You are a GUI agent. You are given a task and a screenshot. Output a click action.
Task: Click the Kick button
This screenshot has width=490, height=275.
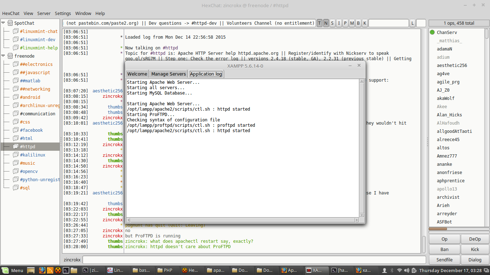[x=475, y=249]
